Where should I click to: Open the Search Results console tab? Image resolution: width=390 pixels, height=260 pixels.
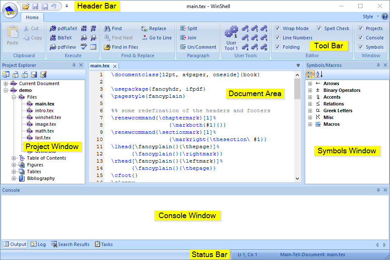pos(70,244)
